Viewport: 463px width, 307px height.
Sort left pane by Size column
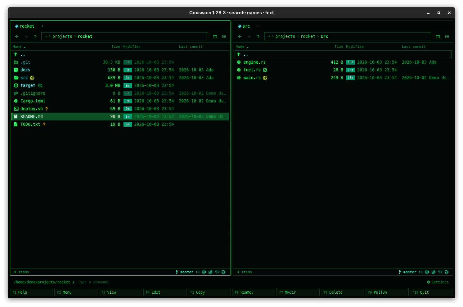(x=116, y=47)
